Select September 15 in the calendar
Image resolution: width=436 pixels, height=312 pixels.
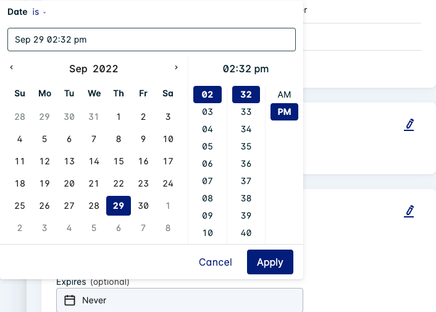coord(119,161)
